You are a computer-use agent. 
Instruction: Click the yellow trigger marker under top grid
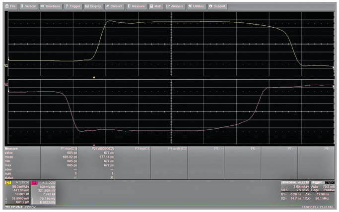pos(94,77)
